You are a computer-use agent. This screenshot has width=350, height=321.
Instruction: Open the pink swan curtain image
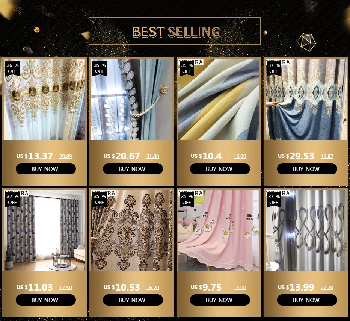coord(219,231)
